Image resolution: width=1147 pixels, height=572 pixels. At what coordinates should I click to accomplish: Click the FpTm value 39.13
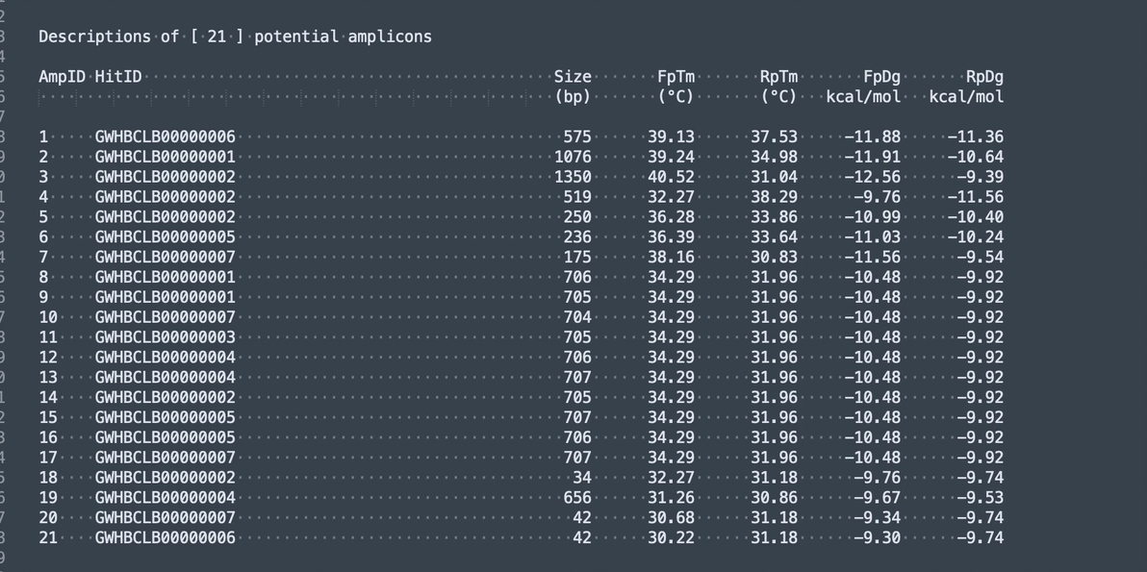(x=671, y=137)
